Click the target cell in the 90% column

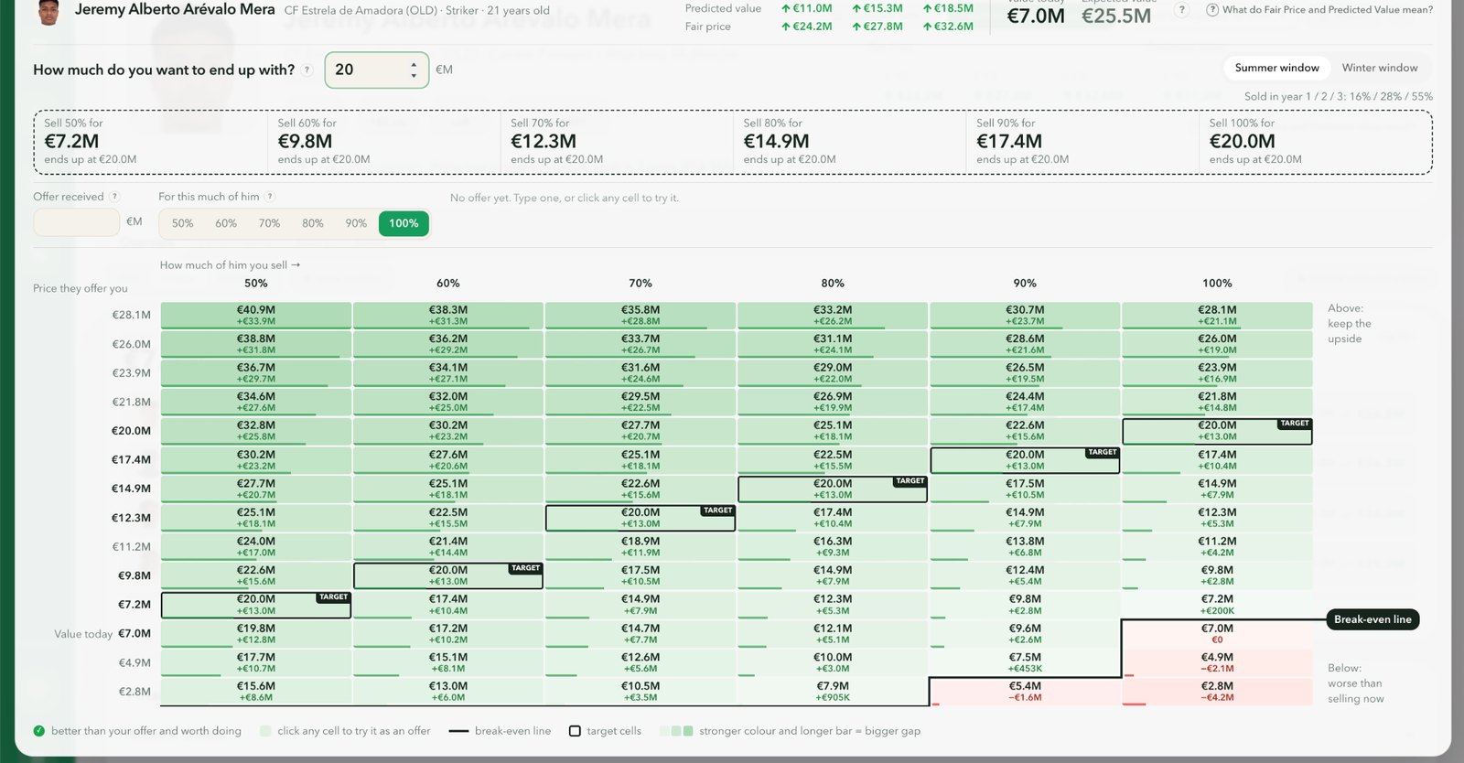click(1025, 460)
